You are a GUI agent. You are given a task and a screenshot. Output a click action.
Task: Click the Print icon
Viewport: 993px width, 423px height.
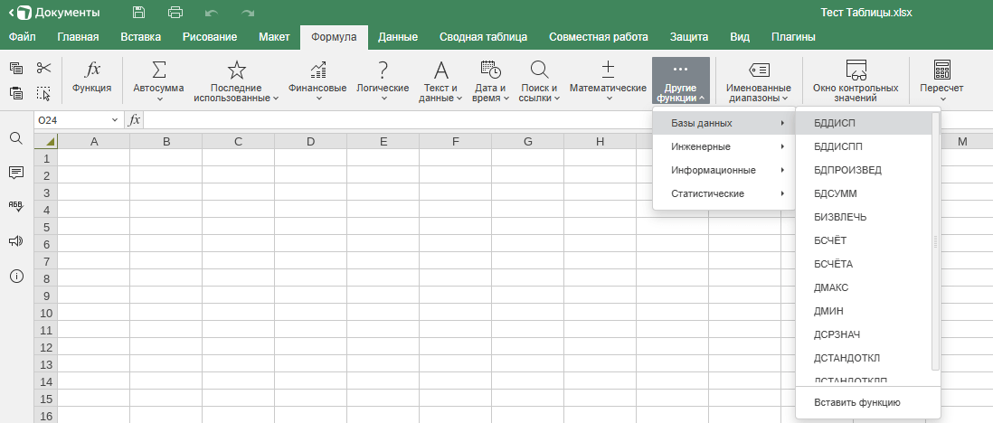pyautogui.click(x=175, y=12)
